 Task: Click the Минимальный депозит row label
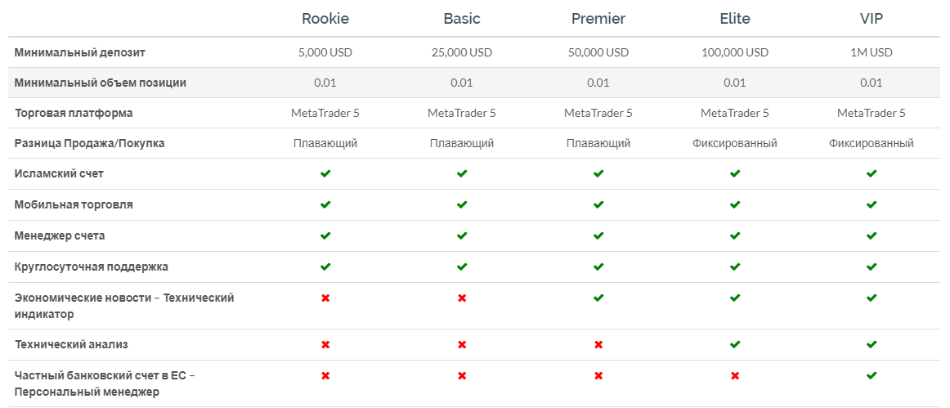pyautogui.click(x=80, y=53)
